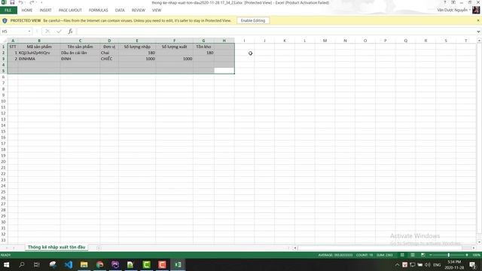The height and width of the screenshot is (271, 482).
Task: Open Task View on the taskbar
Action: click(37, 264)
